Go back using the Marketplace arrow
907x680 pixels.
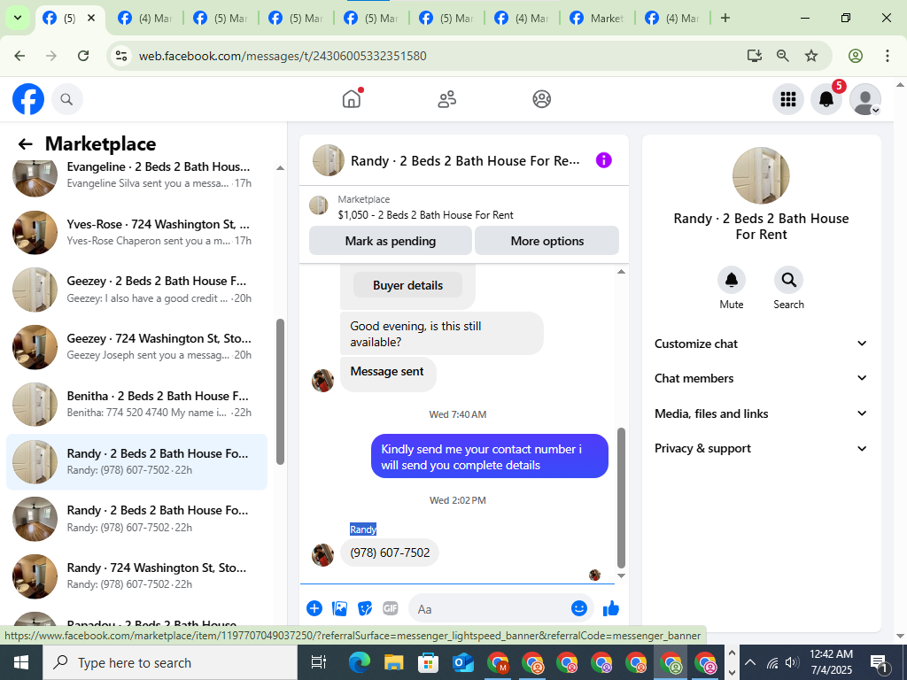coord(25,144)
